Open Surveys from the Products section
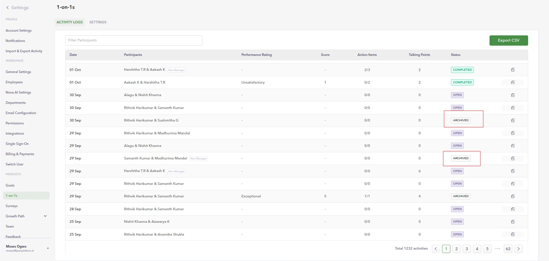The width and height of the screenshot is (549, 261). (12, 206)
